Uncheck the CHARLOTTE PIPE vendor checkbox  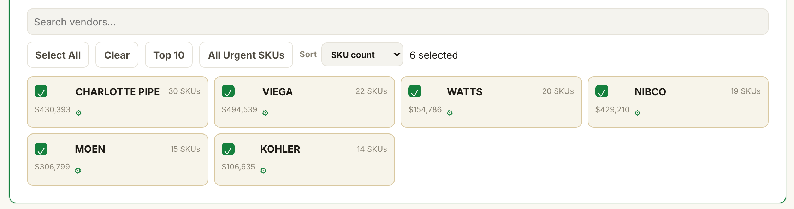tap(41, 91)
